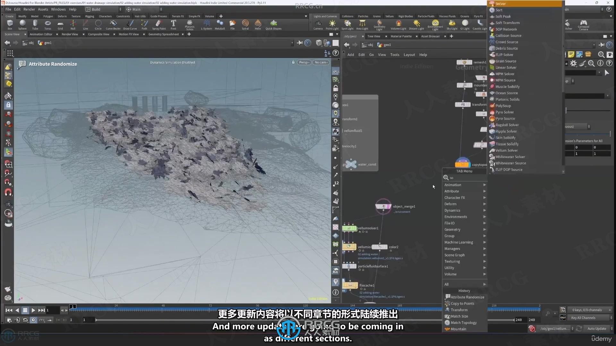Image resolution: width=616 pixels, height=346 pixels.
Task: Open the File menu
Action: pos(8,9)
